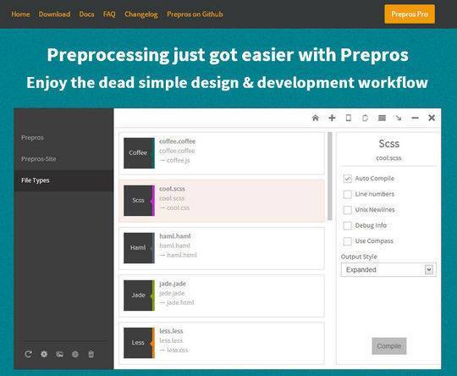
Task: Click the file list vertical scrollbar
Action: coord(330,176)
